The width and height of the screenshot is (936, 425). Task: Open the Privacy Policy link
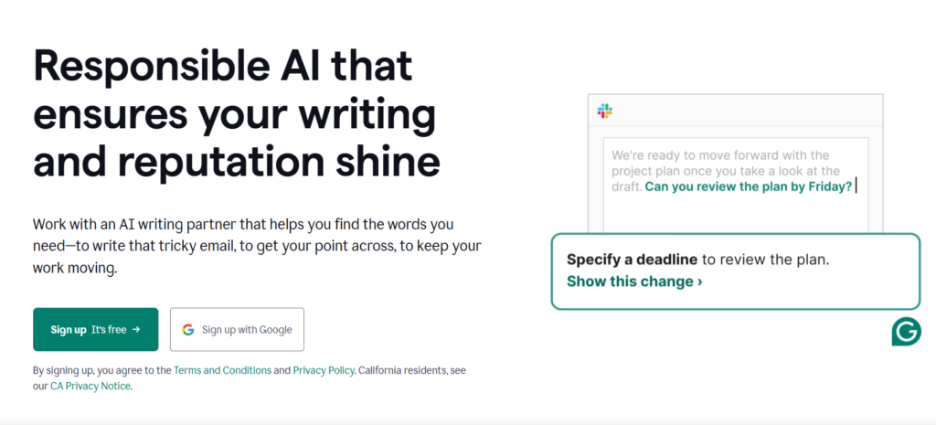click(x=324, y=370)
